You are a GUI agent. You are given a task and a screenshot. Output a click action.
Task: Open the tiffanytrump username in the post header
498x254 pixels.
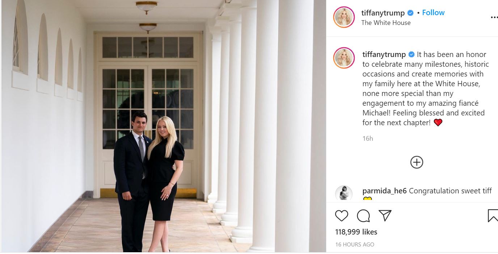[383, 13]
